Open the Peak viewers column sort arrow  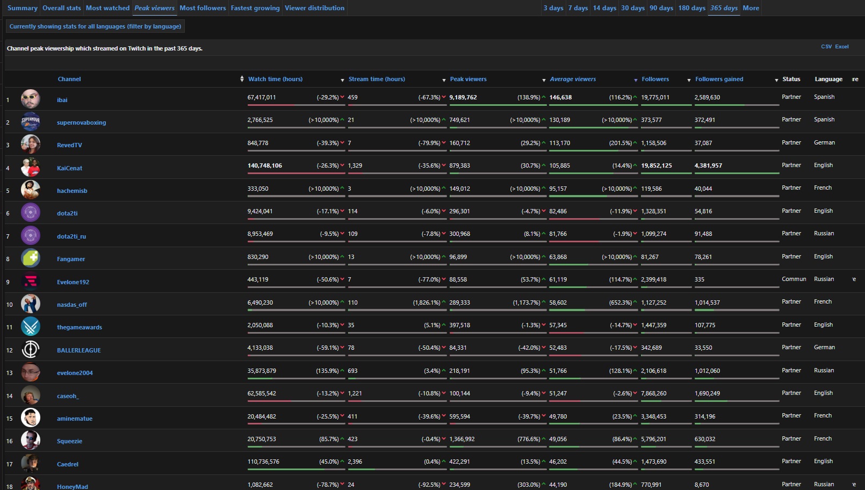(x=544, y=80)
